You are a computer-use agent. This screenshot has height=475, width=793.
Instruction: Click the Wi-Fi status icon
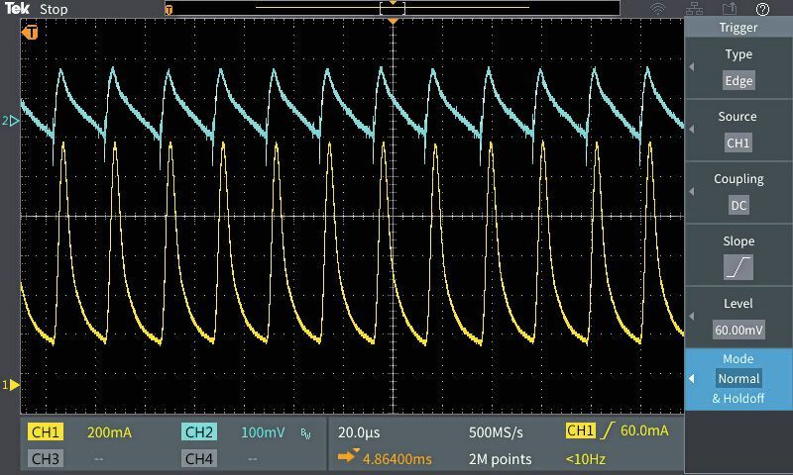coord(658,9)
